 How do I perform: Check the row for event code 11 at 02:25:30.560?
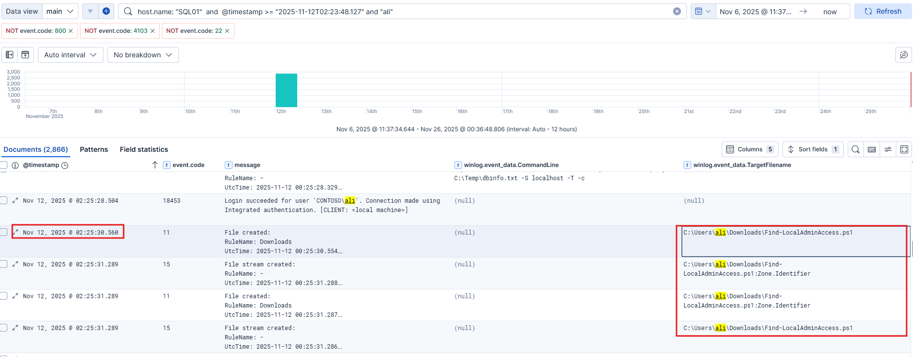tap(4, 232)
